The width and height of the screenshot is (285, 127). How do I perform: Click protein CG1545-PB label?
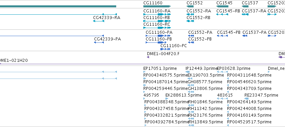coord(229,32)
